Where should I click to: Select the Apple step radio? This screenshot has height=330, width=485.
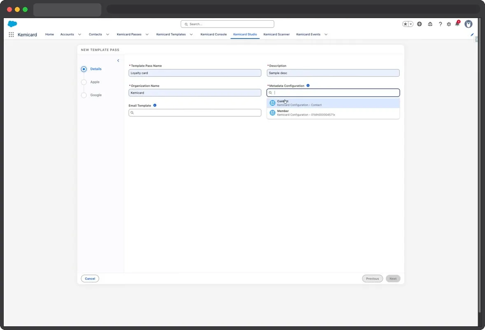[x=84, y=82]
